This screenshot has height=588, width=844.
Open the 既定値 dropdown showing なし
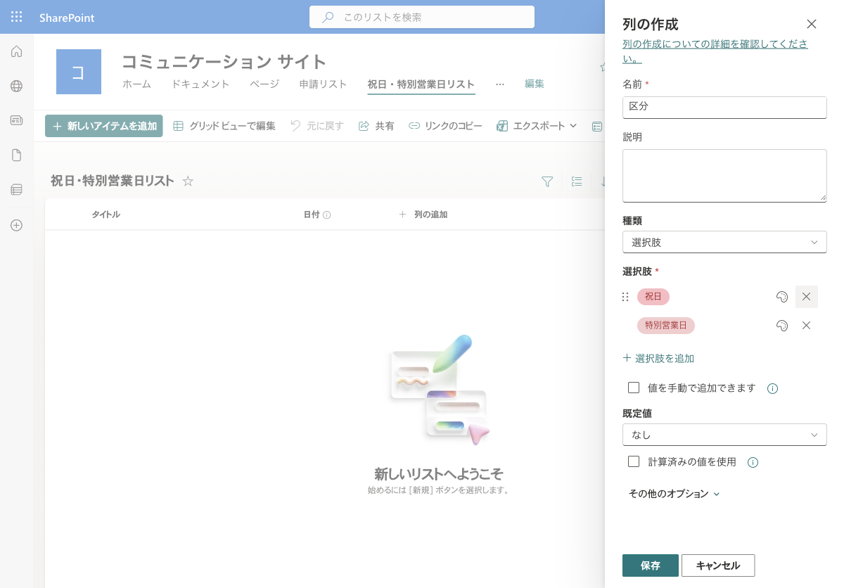click(x=724, y=435)
